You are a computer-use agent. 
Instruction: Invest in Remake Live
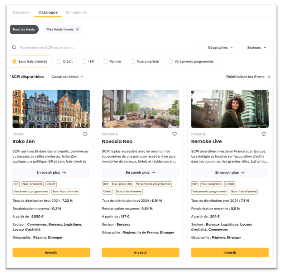click(230, 252)
